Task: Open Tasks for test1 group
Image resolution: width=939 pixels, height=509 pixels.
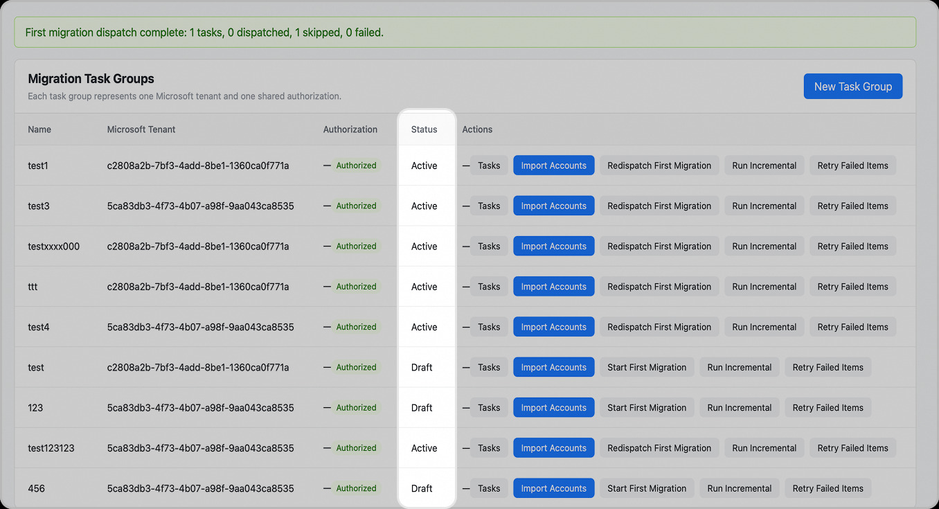Action: (x=489, y=166)
